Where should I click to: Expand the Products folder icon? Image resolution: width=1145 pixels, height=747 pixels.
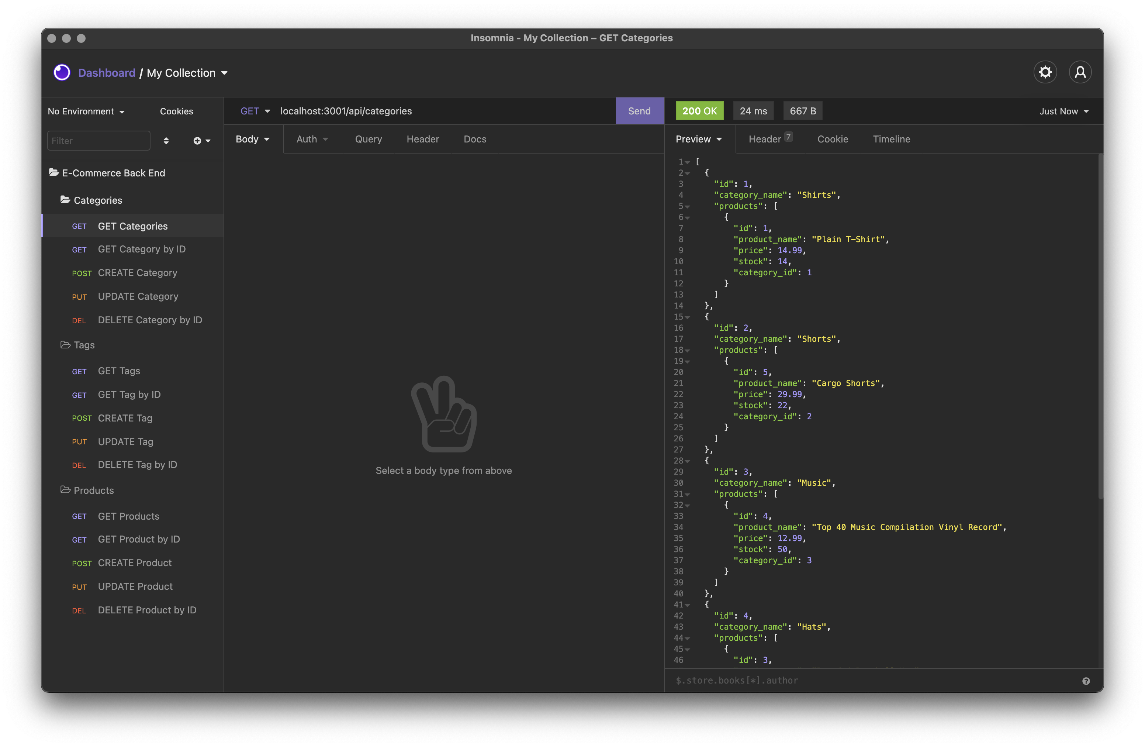(x=65, y=490)
